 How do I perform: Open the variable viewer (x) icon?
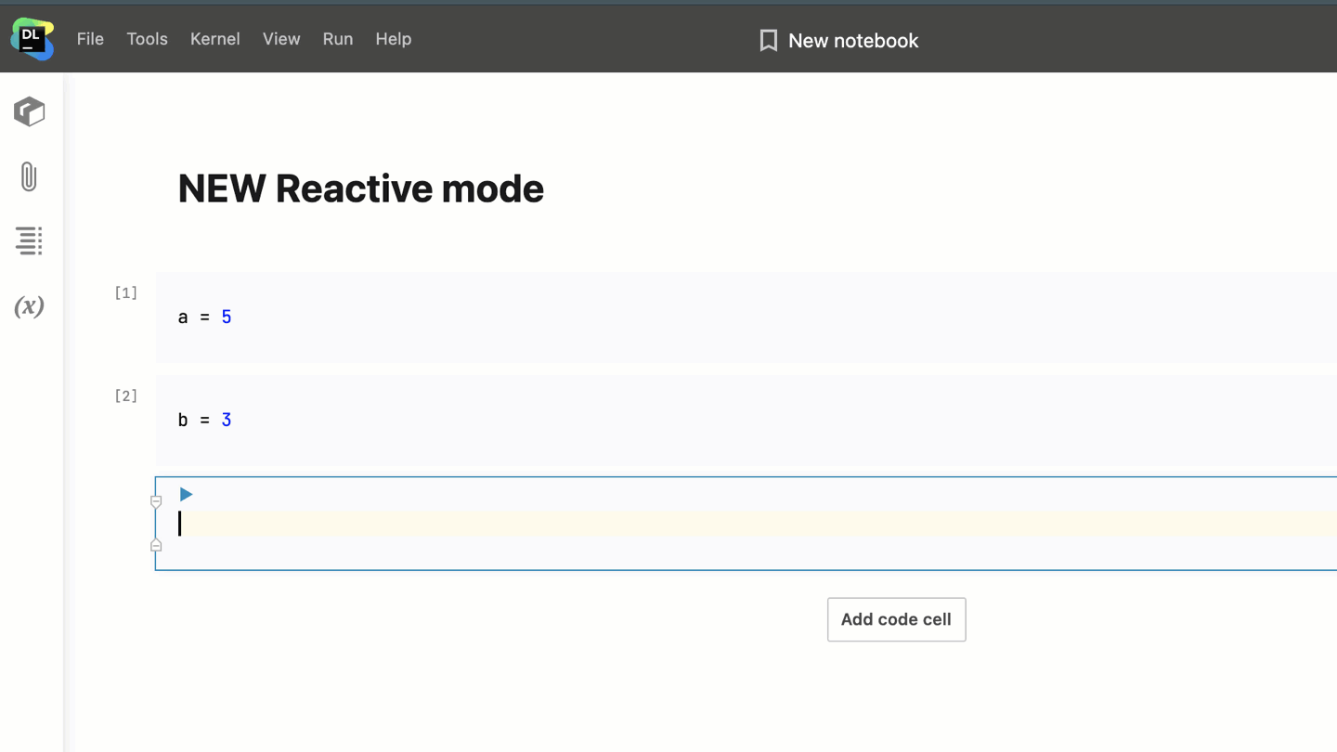point(29,306)
